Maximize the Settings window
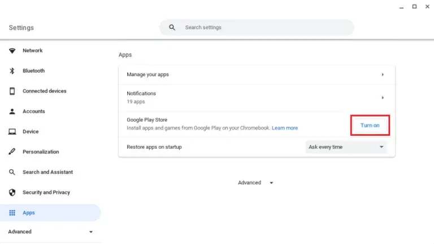 [x=414, y=6]
